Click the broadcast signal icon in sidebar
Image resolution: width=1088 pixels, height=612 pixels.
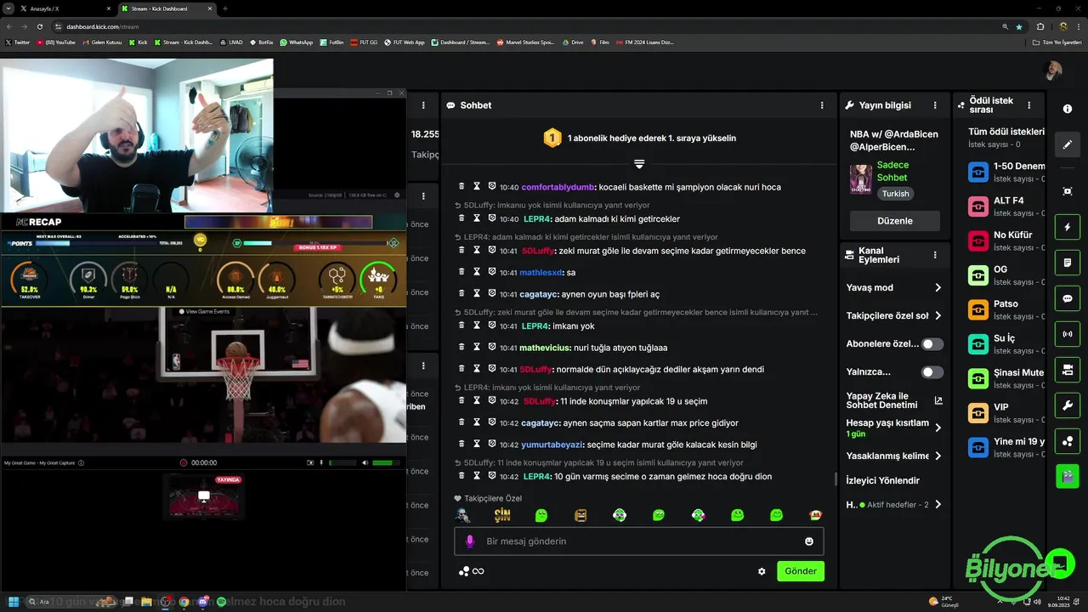click(1068, 334)
